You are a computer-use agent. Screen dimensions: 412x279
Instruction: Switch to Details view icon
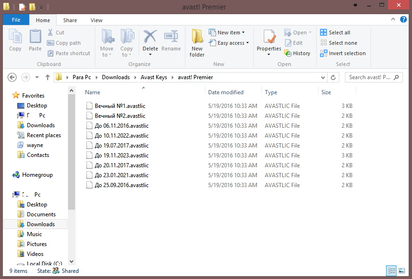tap(391, 271)
